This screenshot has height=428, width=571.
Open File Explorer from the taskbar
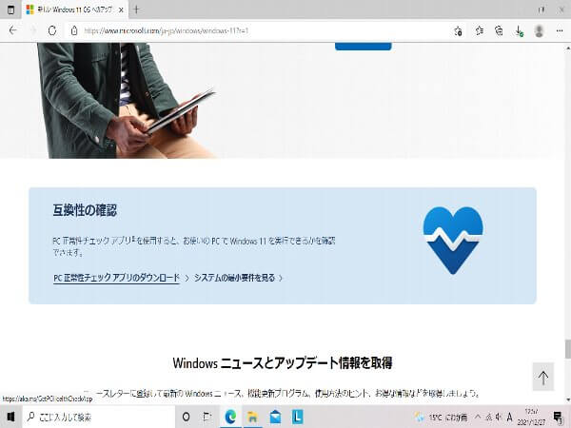(x=252, y=417)
